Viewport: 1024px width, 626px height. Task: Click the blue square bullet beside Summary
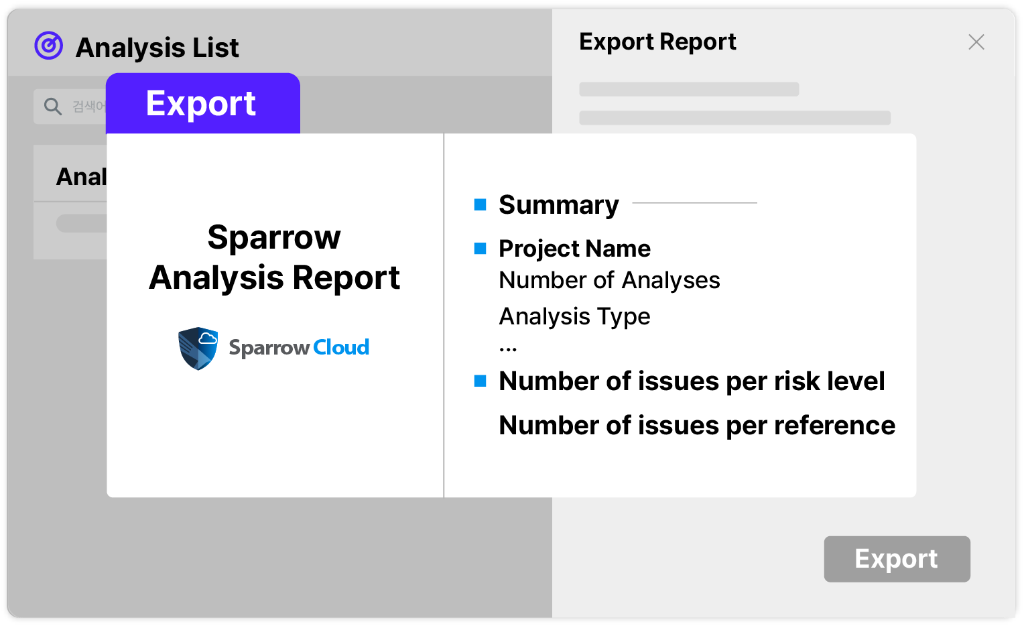point(480,204)
